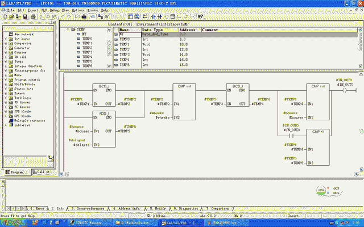364x227 pixels.
Task: Open the Insert menu
Action: pyautogui.click(x=33, y=10)
